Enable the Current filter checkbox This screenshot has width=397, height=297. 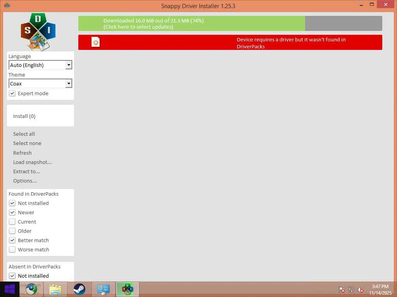click(12, 222)
